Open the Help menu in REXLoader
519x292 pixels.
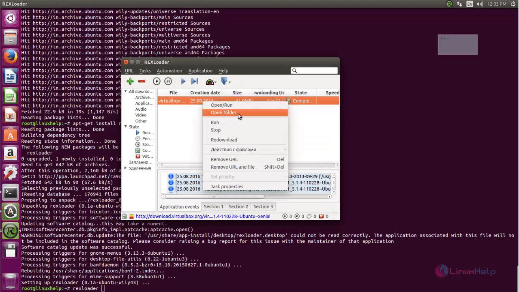223,71
